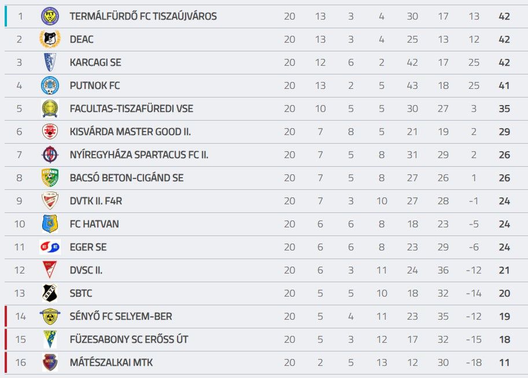The image size is (528, 378).
Task: Click the DEAC club crest
Action: [50, 39]
